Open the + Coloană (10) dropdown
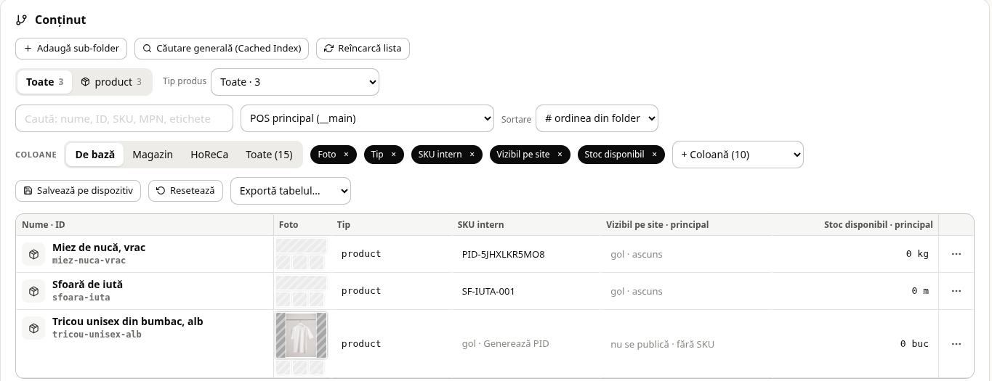992x381 pixels. 738,155
